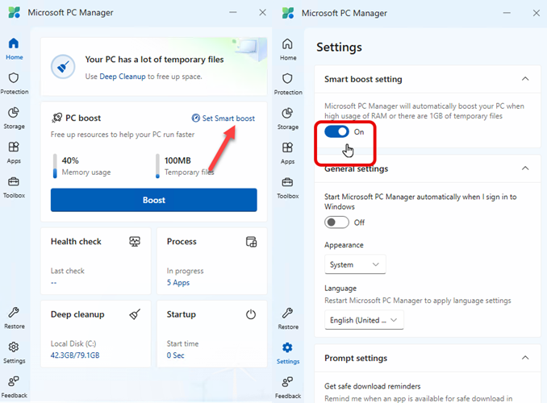
Task: Open the Startup card
Action: coord(211,333)
